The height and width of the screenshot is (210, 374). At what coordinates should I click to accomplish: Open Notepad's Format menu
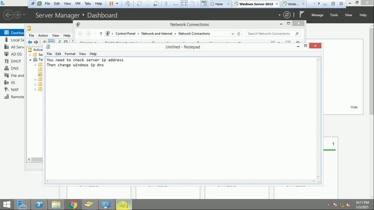[x=70, y=54]
